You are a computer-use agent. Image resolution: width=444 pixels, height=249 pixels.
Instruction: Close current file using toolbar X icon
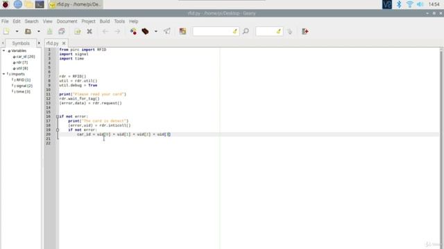pyautogui.click(x=89, y=31)
